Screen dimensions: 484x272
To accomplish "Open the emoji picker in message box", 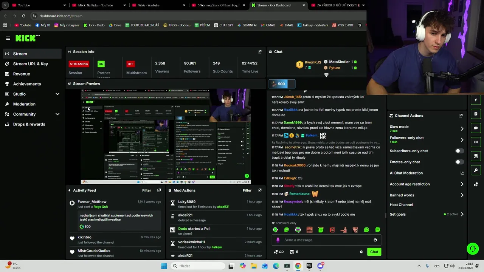I will pos(375,240).
